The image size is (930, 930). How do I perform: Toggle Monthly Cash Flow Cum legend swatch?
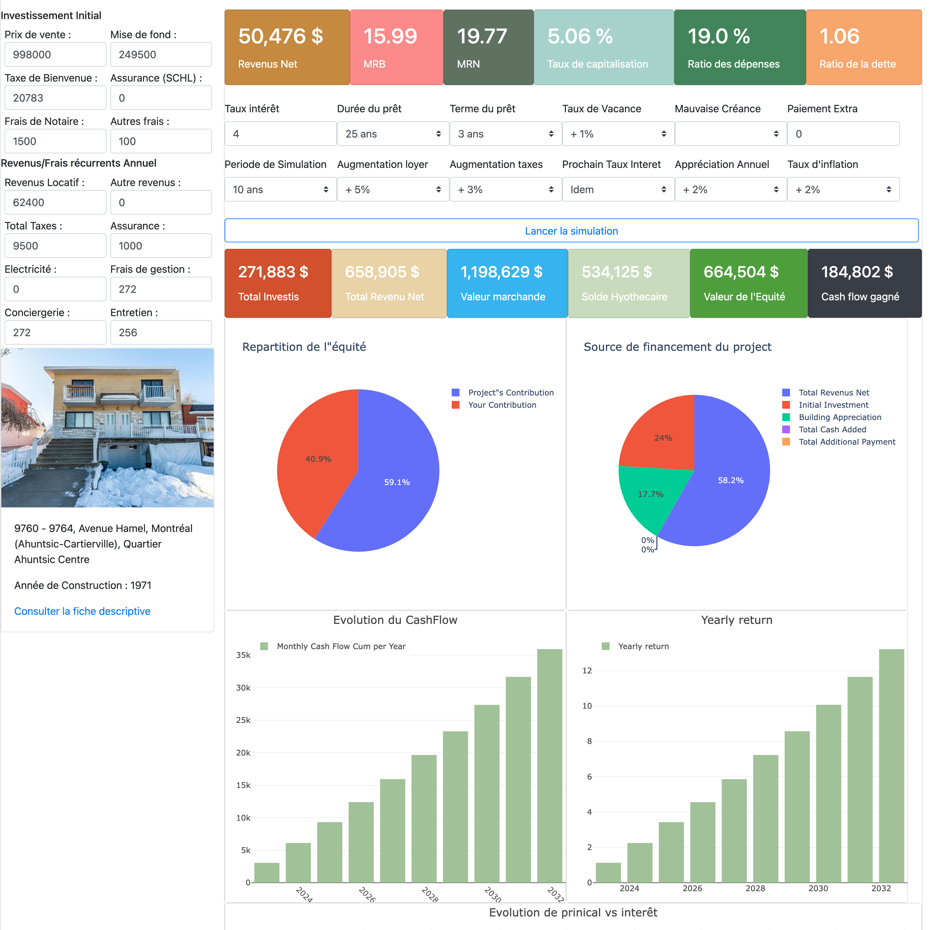click(264, 646)
